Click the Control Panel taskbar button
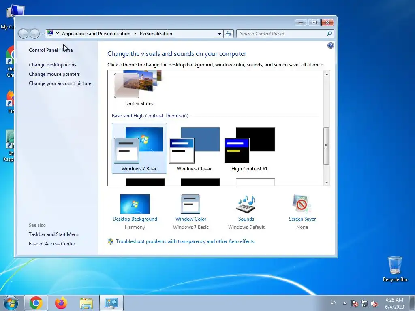 pos(111,303)
